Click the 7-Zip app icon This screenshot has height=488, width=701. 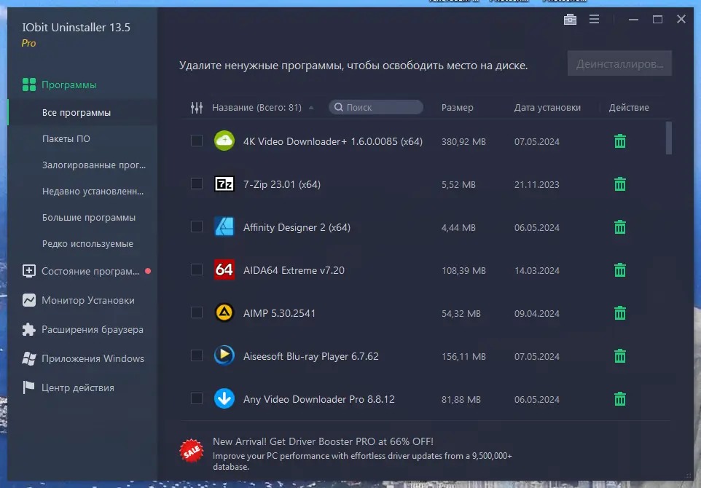pos(224,184)
